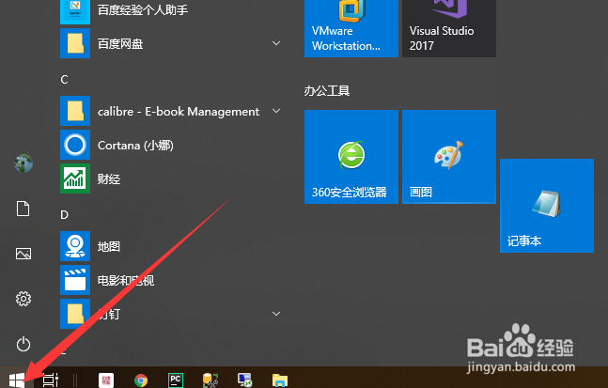Open the 360安全浏览器 tile

click(351, 157)
